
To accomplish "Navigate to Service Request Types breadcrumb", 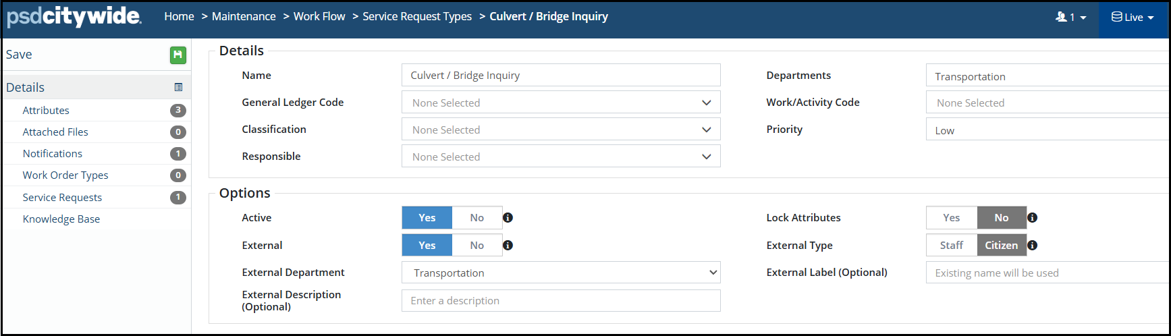I will click(417, 16).
